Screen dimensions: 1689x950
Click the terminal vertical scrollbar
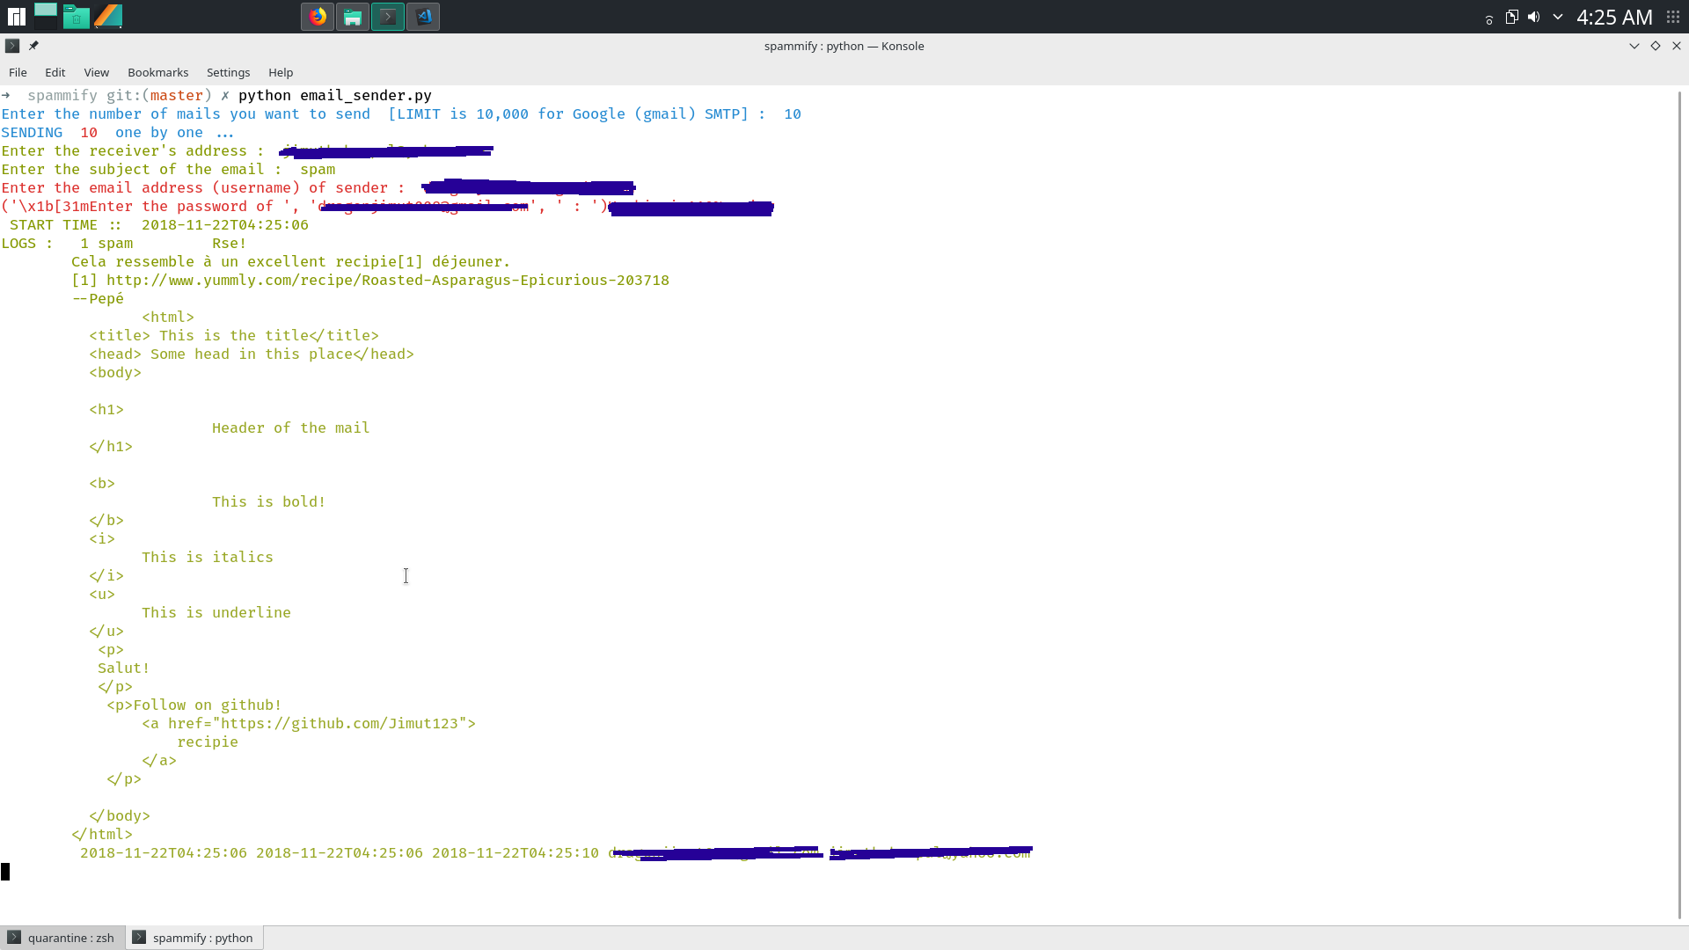coord(1679,501)
